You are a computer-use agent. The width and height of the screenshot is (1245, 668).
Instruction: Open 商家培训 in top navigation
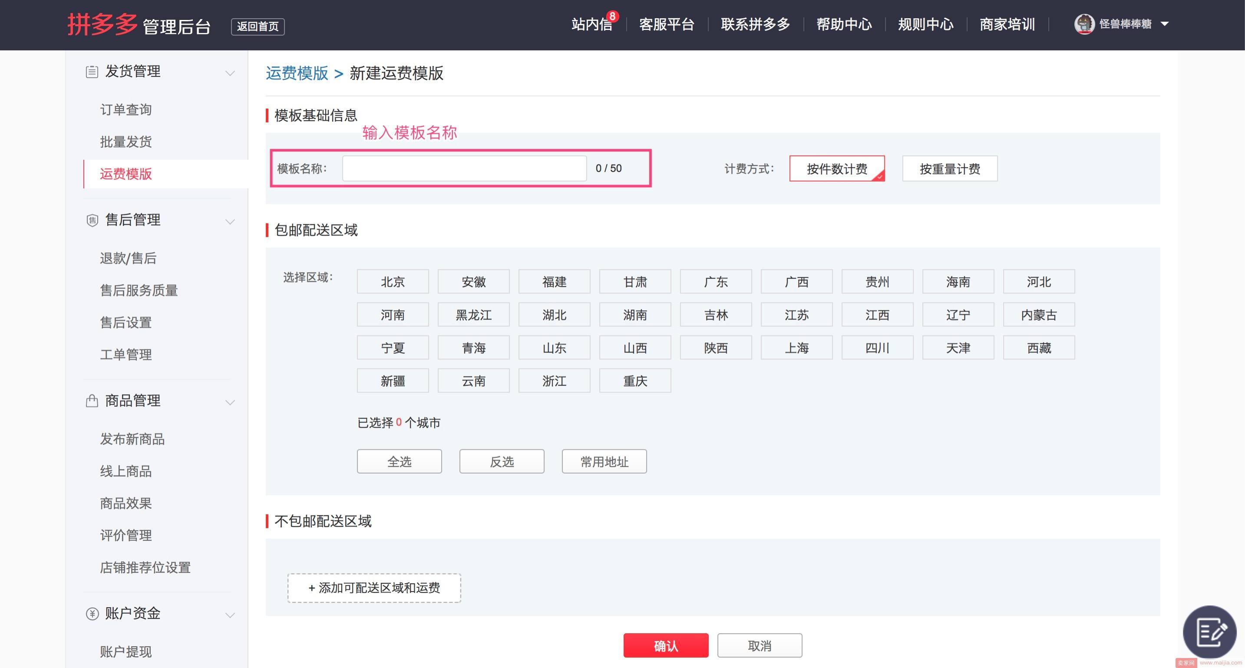coord(1007,24)
